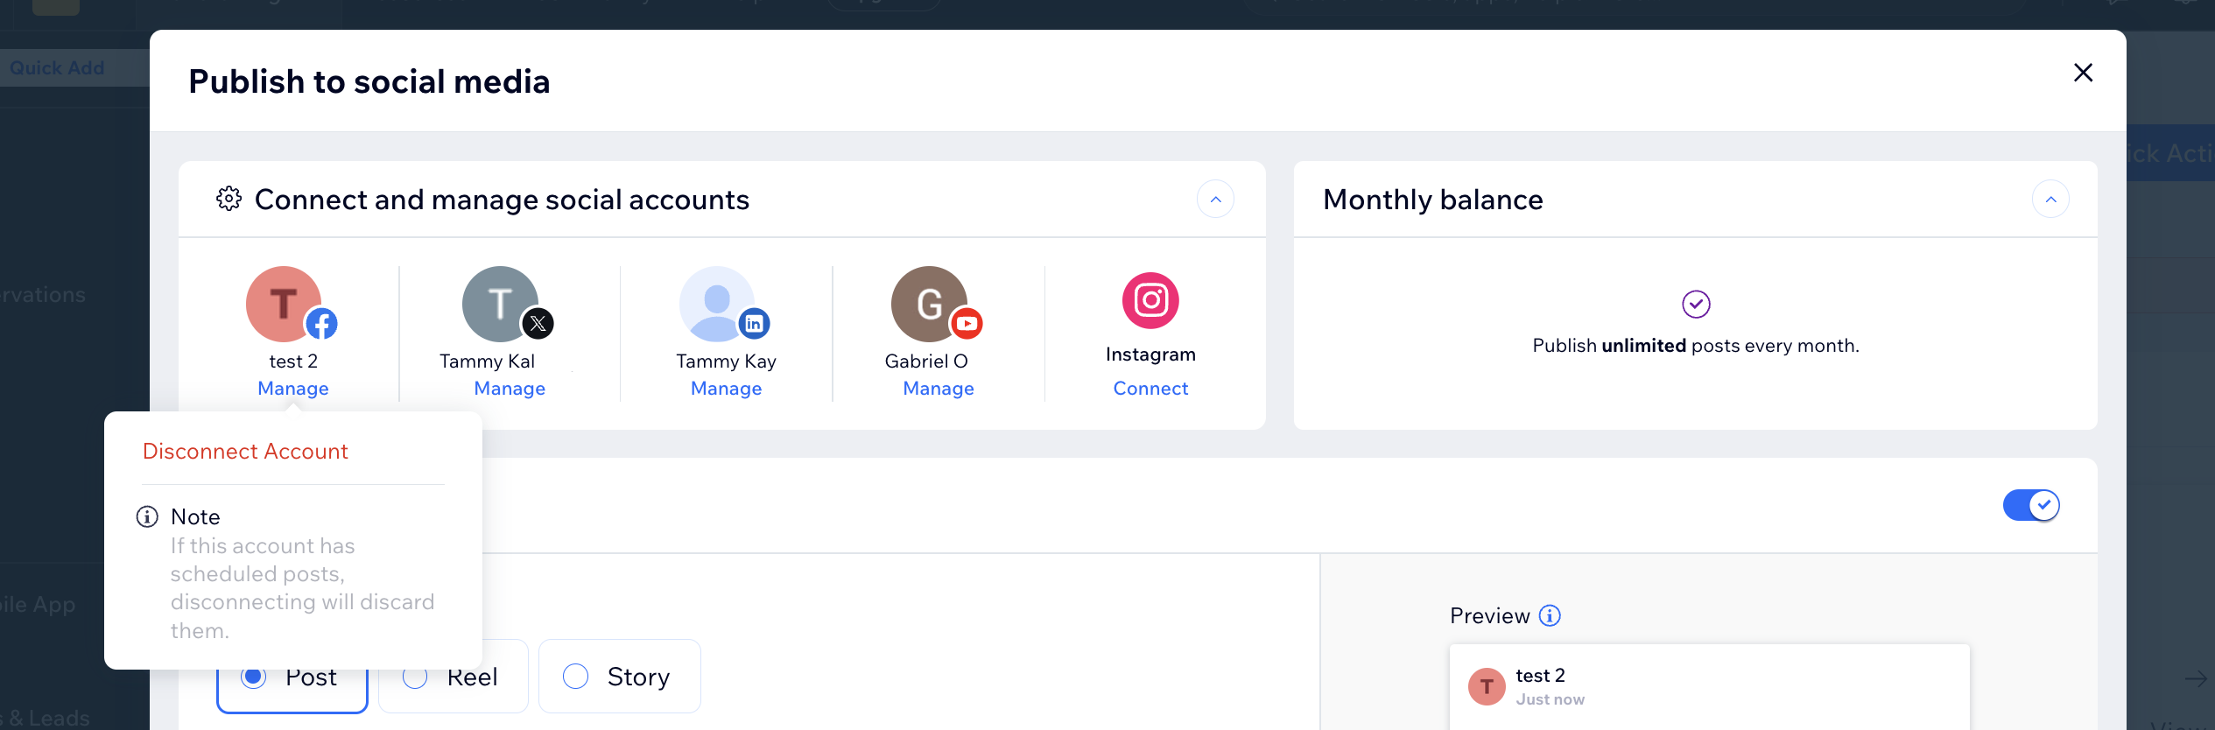Image resolution: width=2215 pixels, height=730 pixels.
Task: Choose Disconnect Account in the popup
Action: tap(245, 451)
